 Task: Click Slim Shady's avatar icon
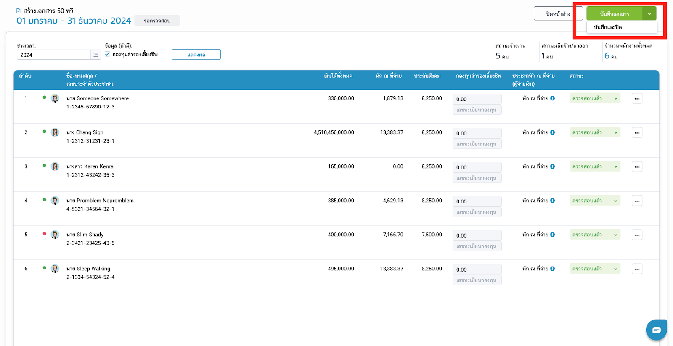55,235
